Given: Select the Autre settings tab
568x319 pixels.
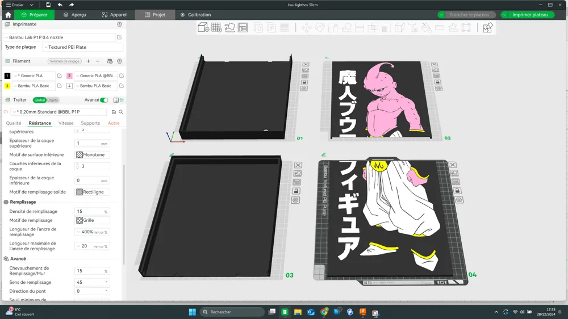Looking at the screenshot, I should pyautogui.click(x=114, y=123).
